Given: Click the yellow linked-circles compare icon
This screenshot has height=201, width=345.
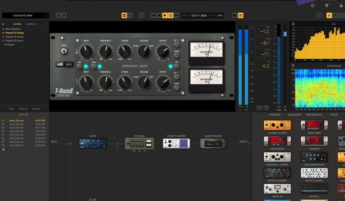Looking at the screenshot, I should click(241, 15).
